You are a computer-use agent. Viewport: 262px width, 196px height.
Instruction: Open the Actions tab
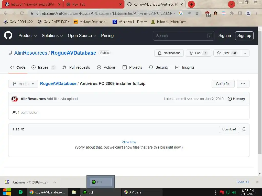click(x=106, y=67)
